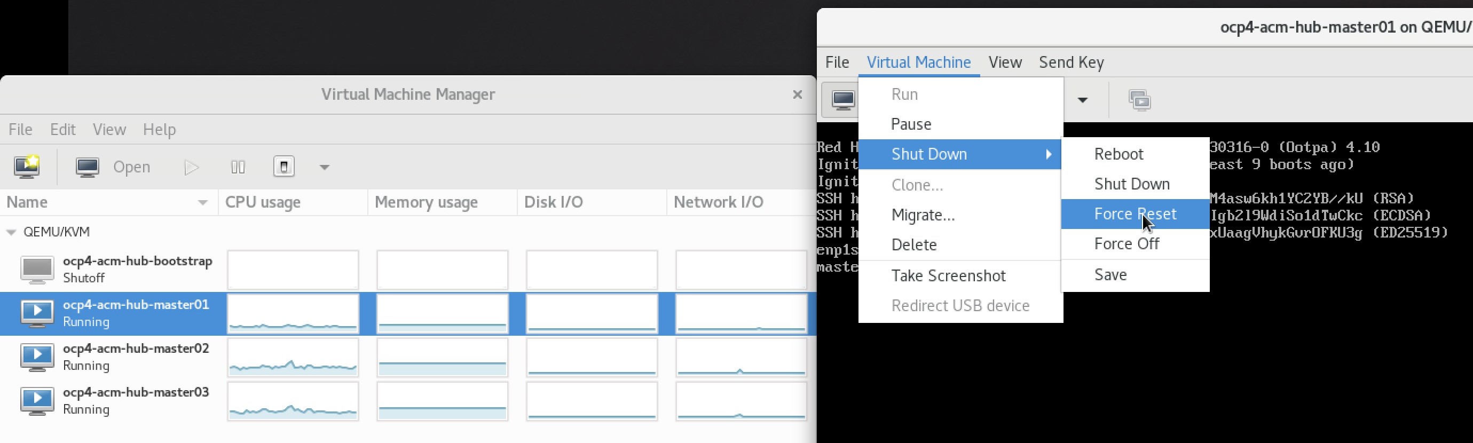Select the ocp4-acm-hub-master02 row
Viewport: 1473px width, 443px height.
point(136,357)
